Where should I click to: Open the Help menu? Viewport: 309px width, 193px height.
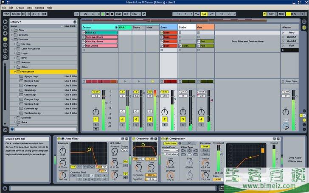(x=50, y=8)
